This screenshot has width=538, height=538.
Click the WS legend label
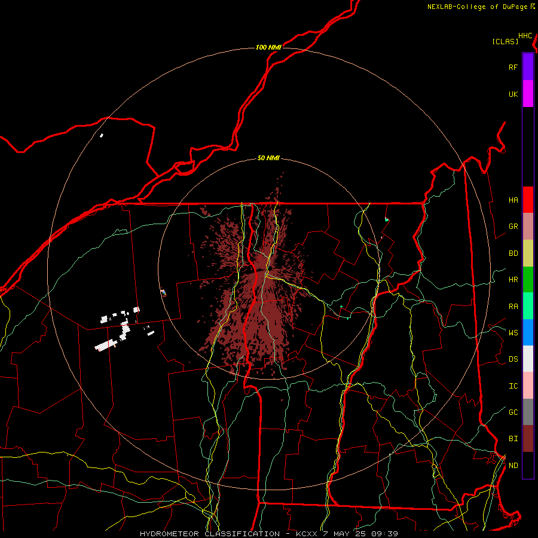pyautogui.click(x=513, y=332)
